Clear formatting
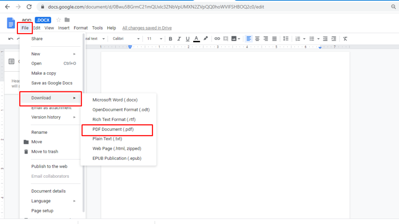 pos(345,38)
